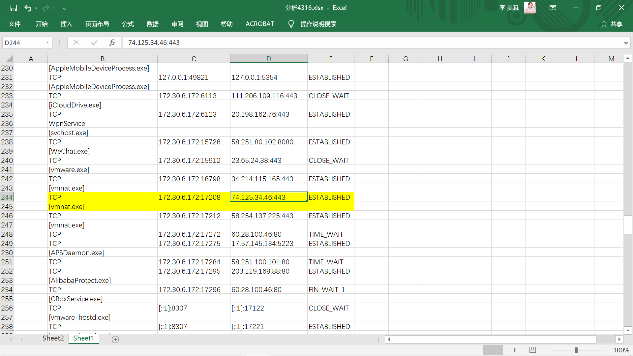
Task: Click the zoom slider handle
Action: coord(576,350)
